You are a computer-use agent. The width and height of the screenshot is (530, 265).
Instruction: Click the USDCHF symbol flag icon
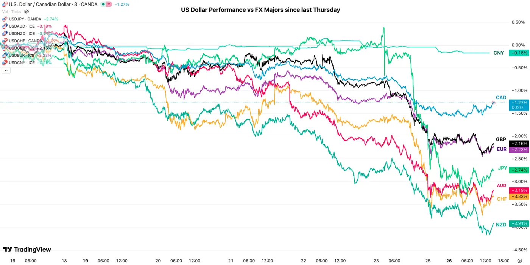(5, 41)
